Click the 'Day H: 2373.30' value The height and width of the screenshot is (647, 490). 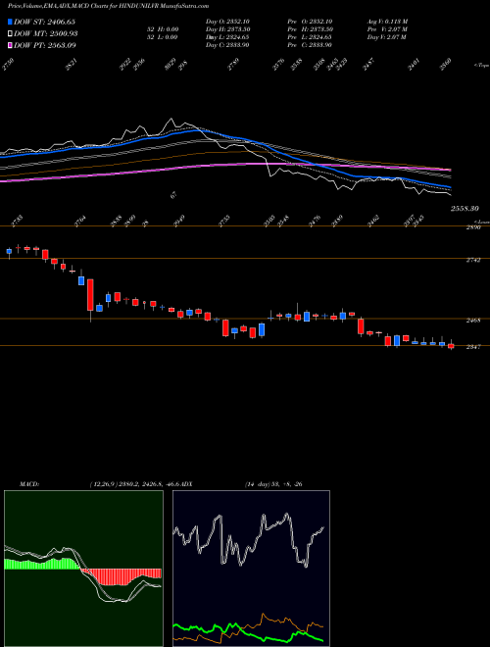coord(227,29)
